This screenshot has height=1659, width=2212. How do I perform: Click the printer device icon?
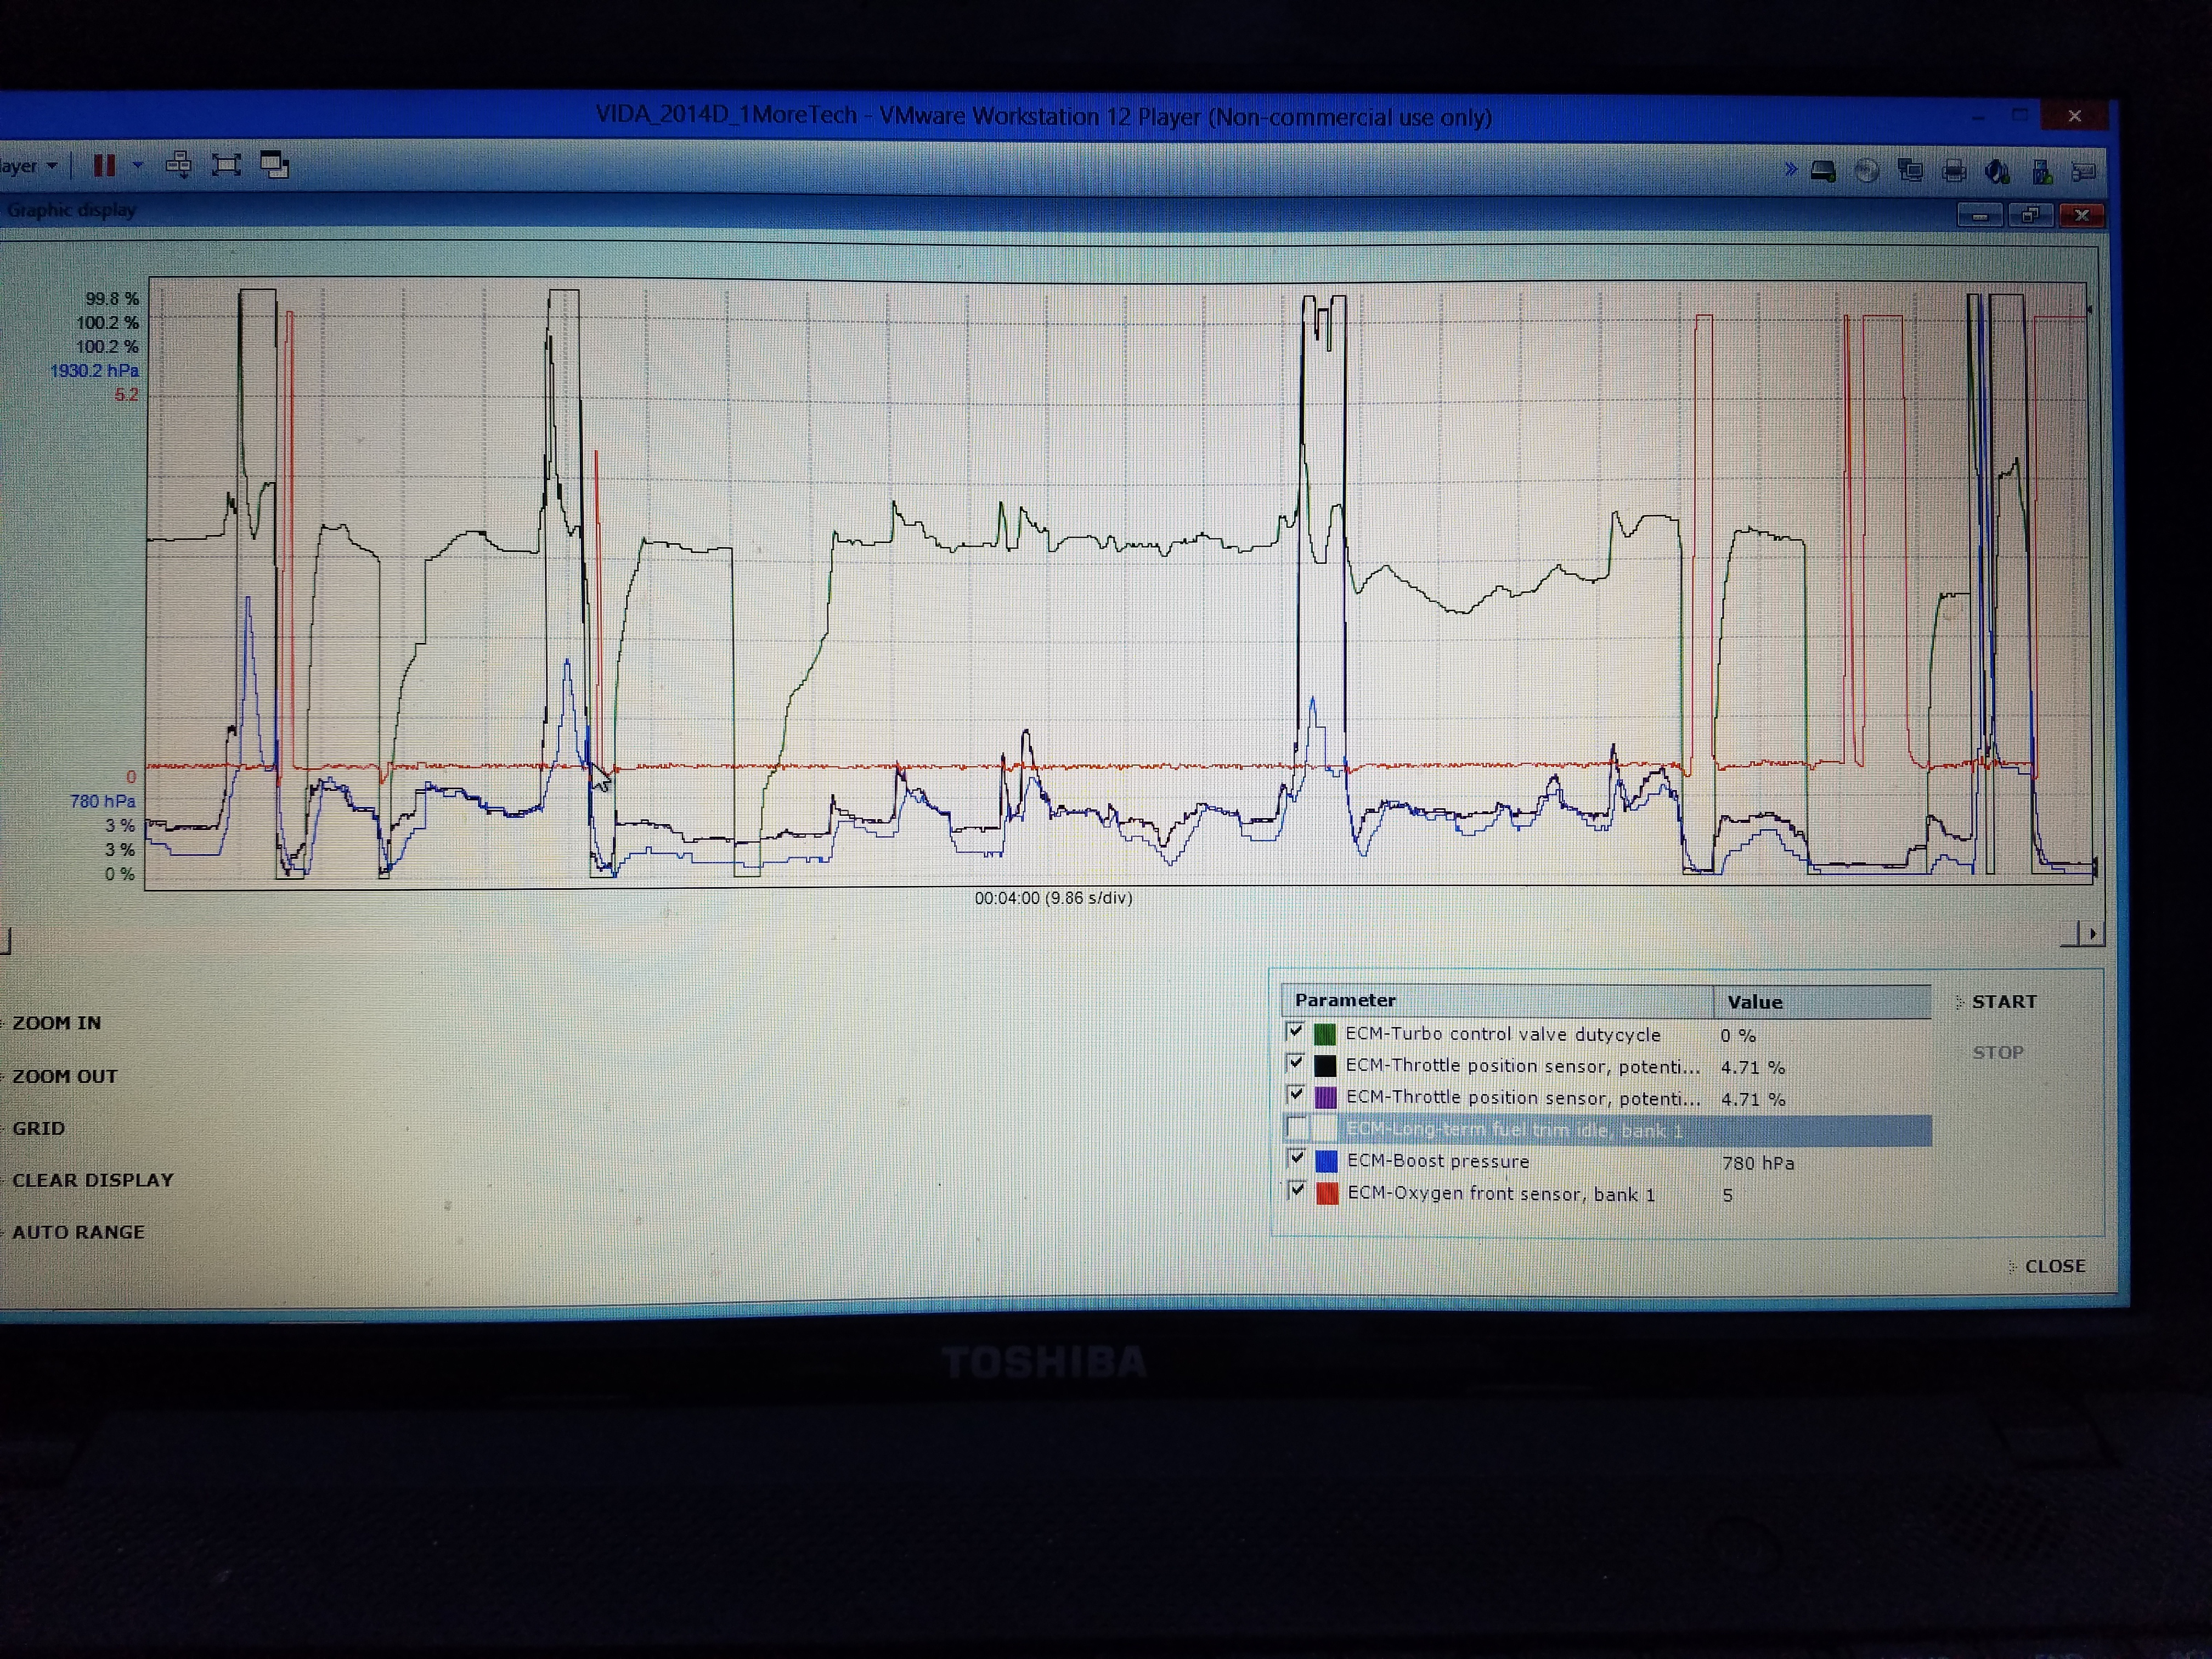[x=1953, y=172]
